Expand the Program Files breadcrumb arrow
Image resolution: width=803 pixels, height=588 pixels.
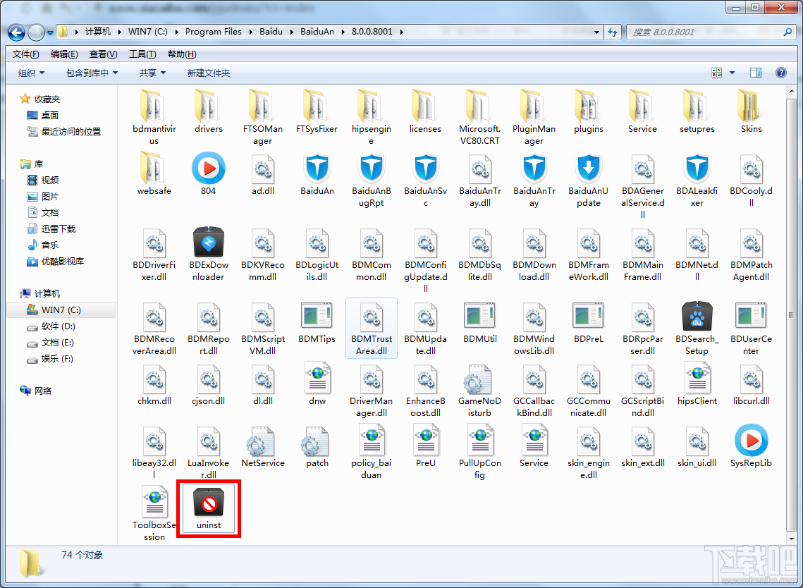[250, 32]
